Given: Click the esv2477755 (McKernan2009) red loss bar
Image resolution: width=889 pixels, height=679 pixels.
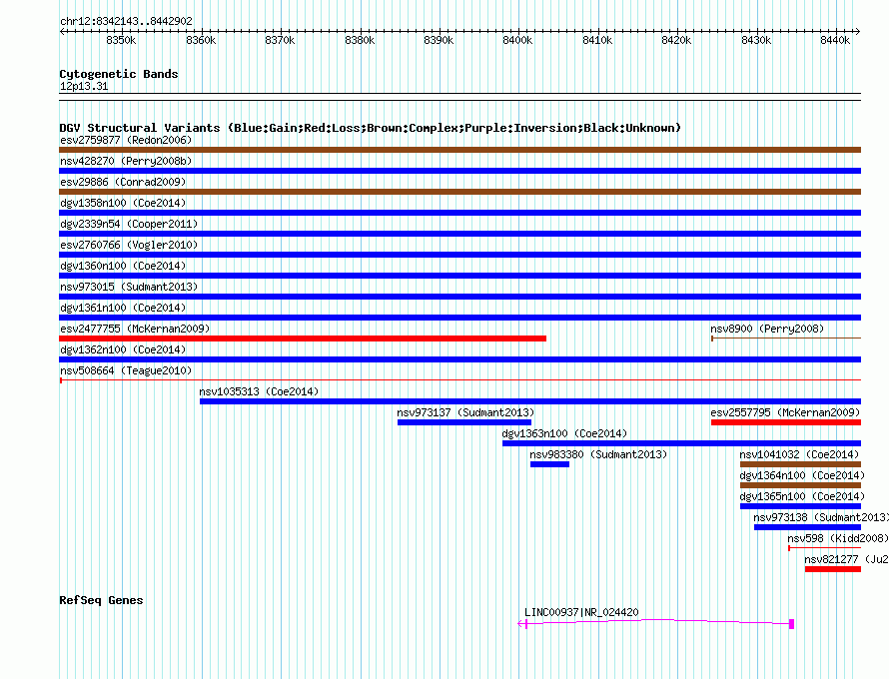Looking at the screenshot, I should tap(303, 339).
